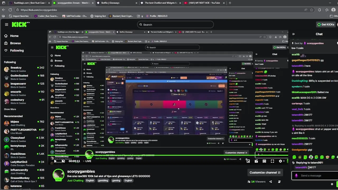
Task: Open influencercity recommended channel
Action: click(24, 172)
